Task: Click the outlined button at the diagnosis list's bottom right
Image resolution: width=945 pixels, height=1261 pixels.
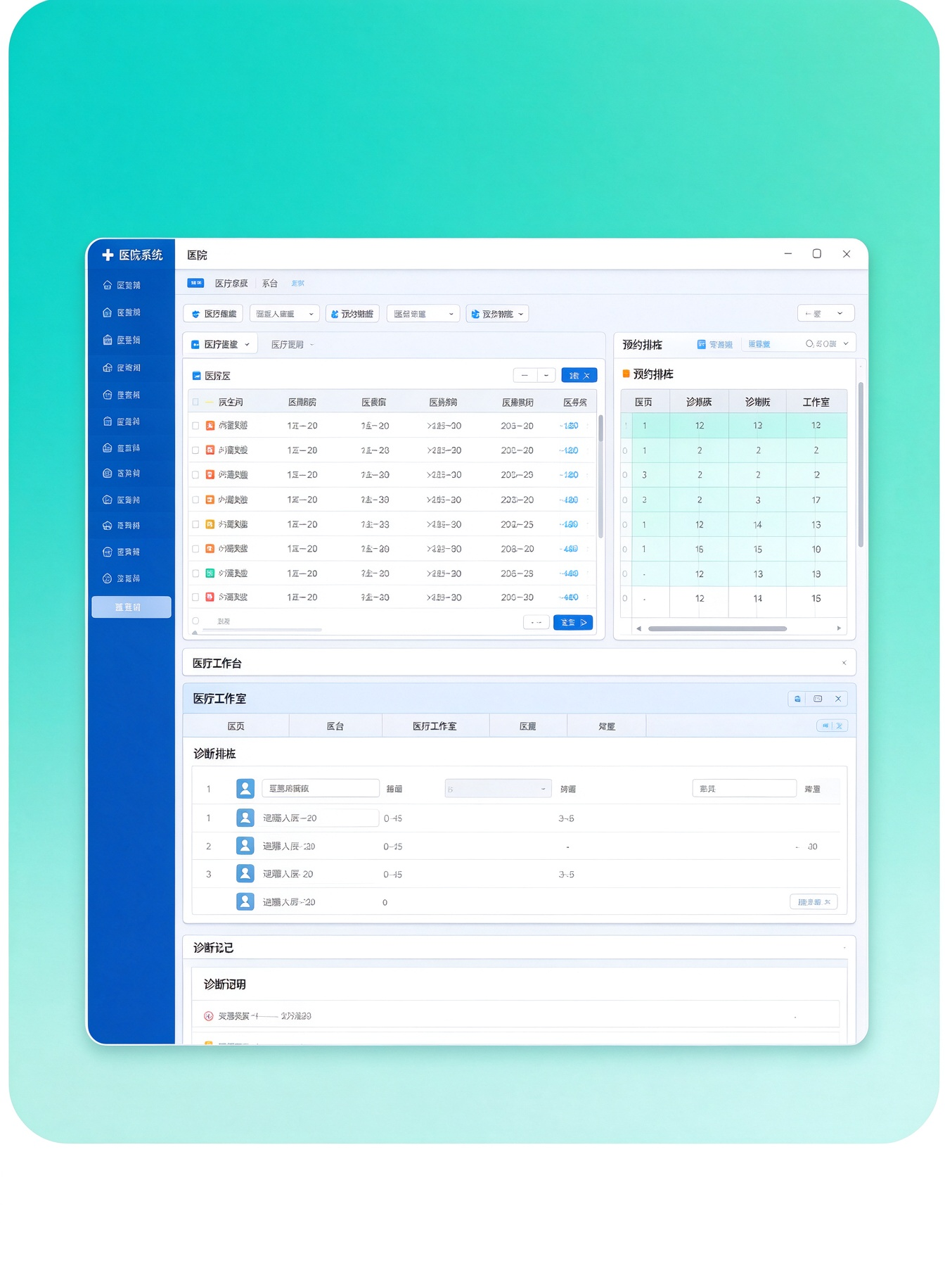Action: pos(814,901)
